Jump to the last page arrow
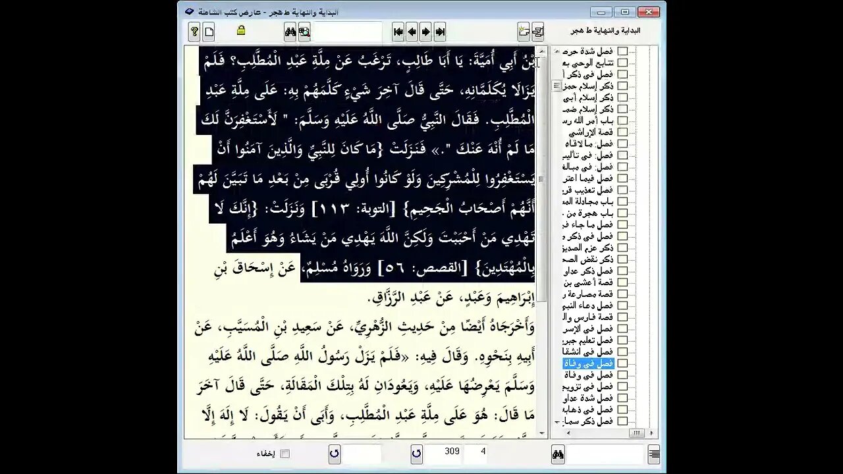This screenshot has width=843, height=474. 440,31
